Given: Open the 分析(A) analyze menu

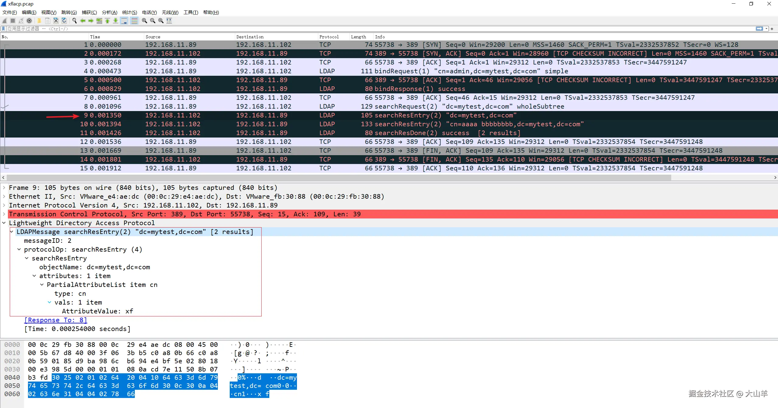Looking at the screenshot, I should pyautogui.click(x=109, y=12).
